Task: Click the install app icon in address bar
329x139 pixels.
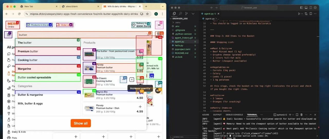Action: [x=141, y=14]
